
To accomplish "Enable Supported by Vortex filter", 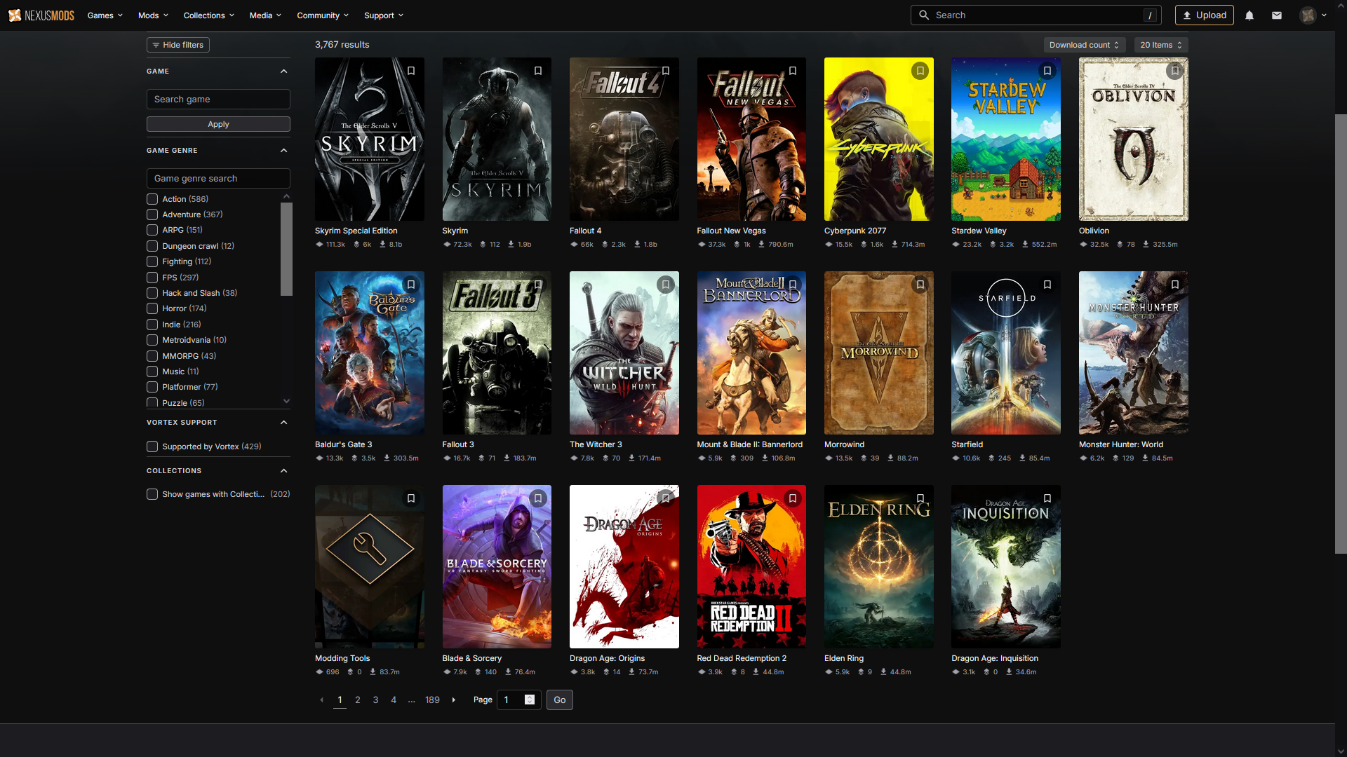I will click(x=152, y=446).
